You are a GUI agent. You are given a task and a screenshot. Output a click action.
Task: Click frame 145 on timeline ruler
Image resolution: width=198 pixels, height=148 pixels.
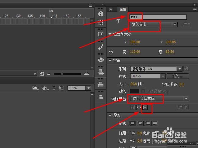pyautogui.click(x=54, y=16)
